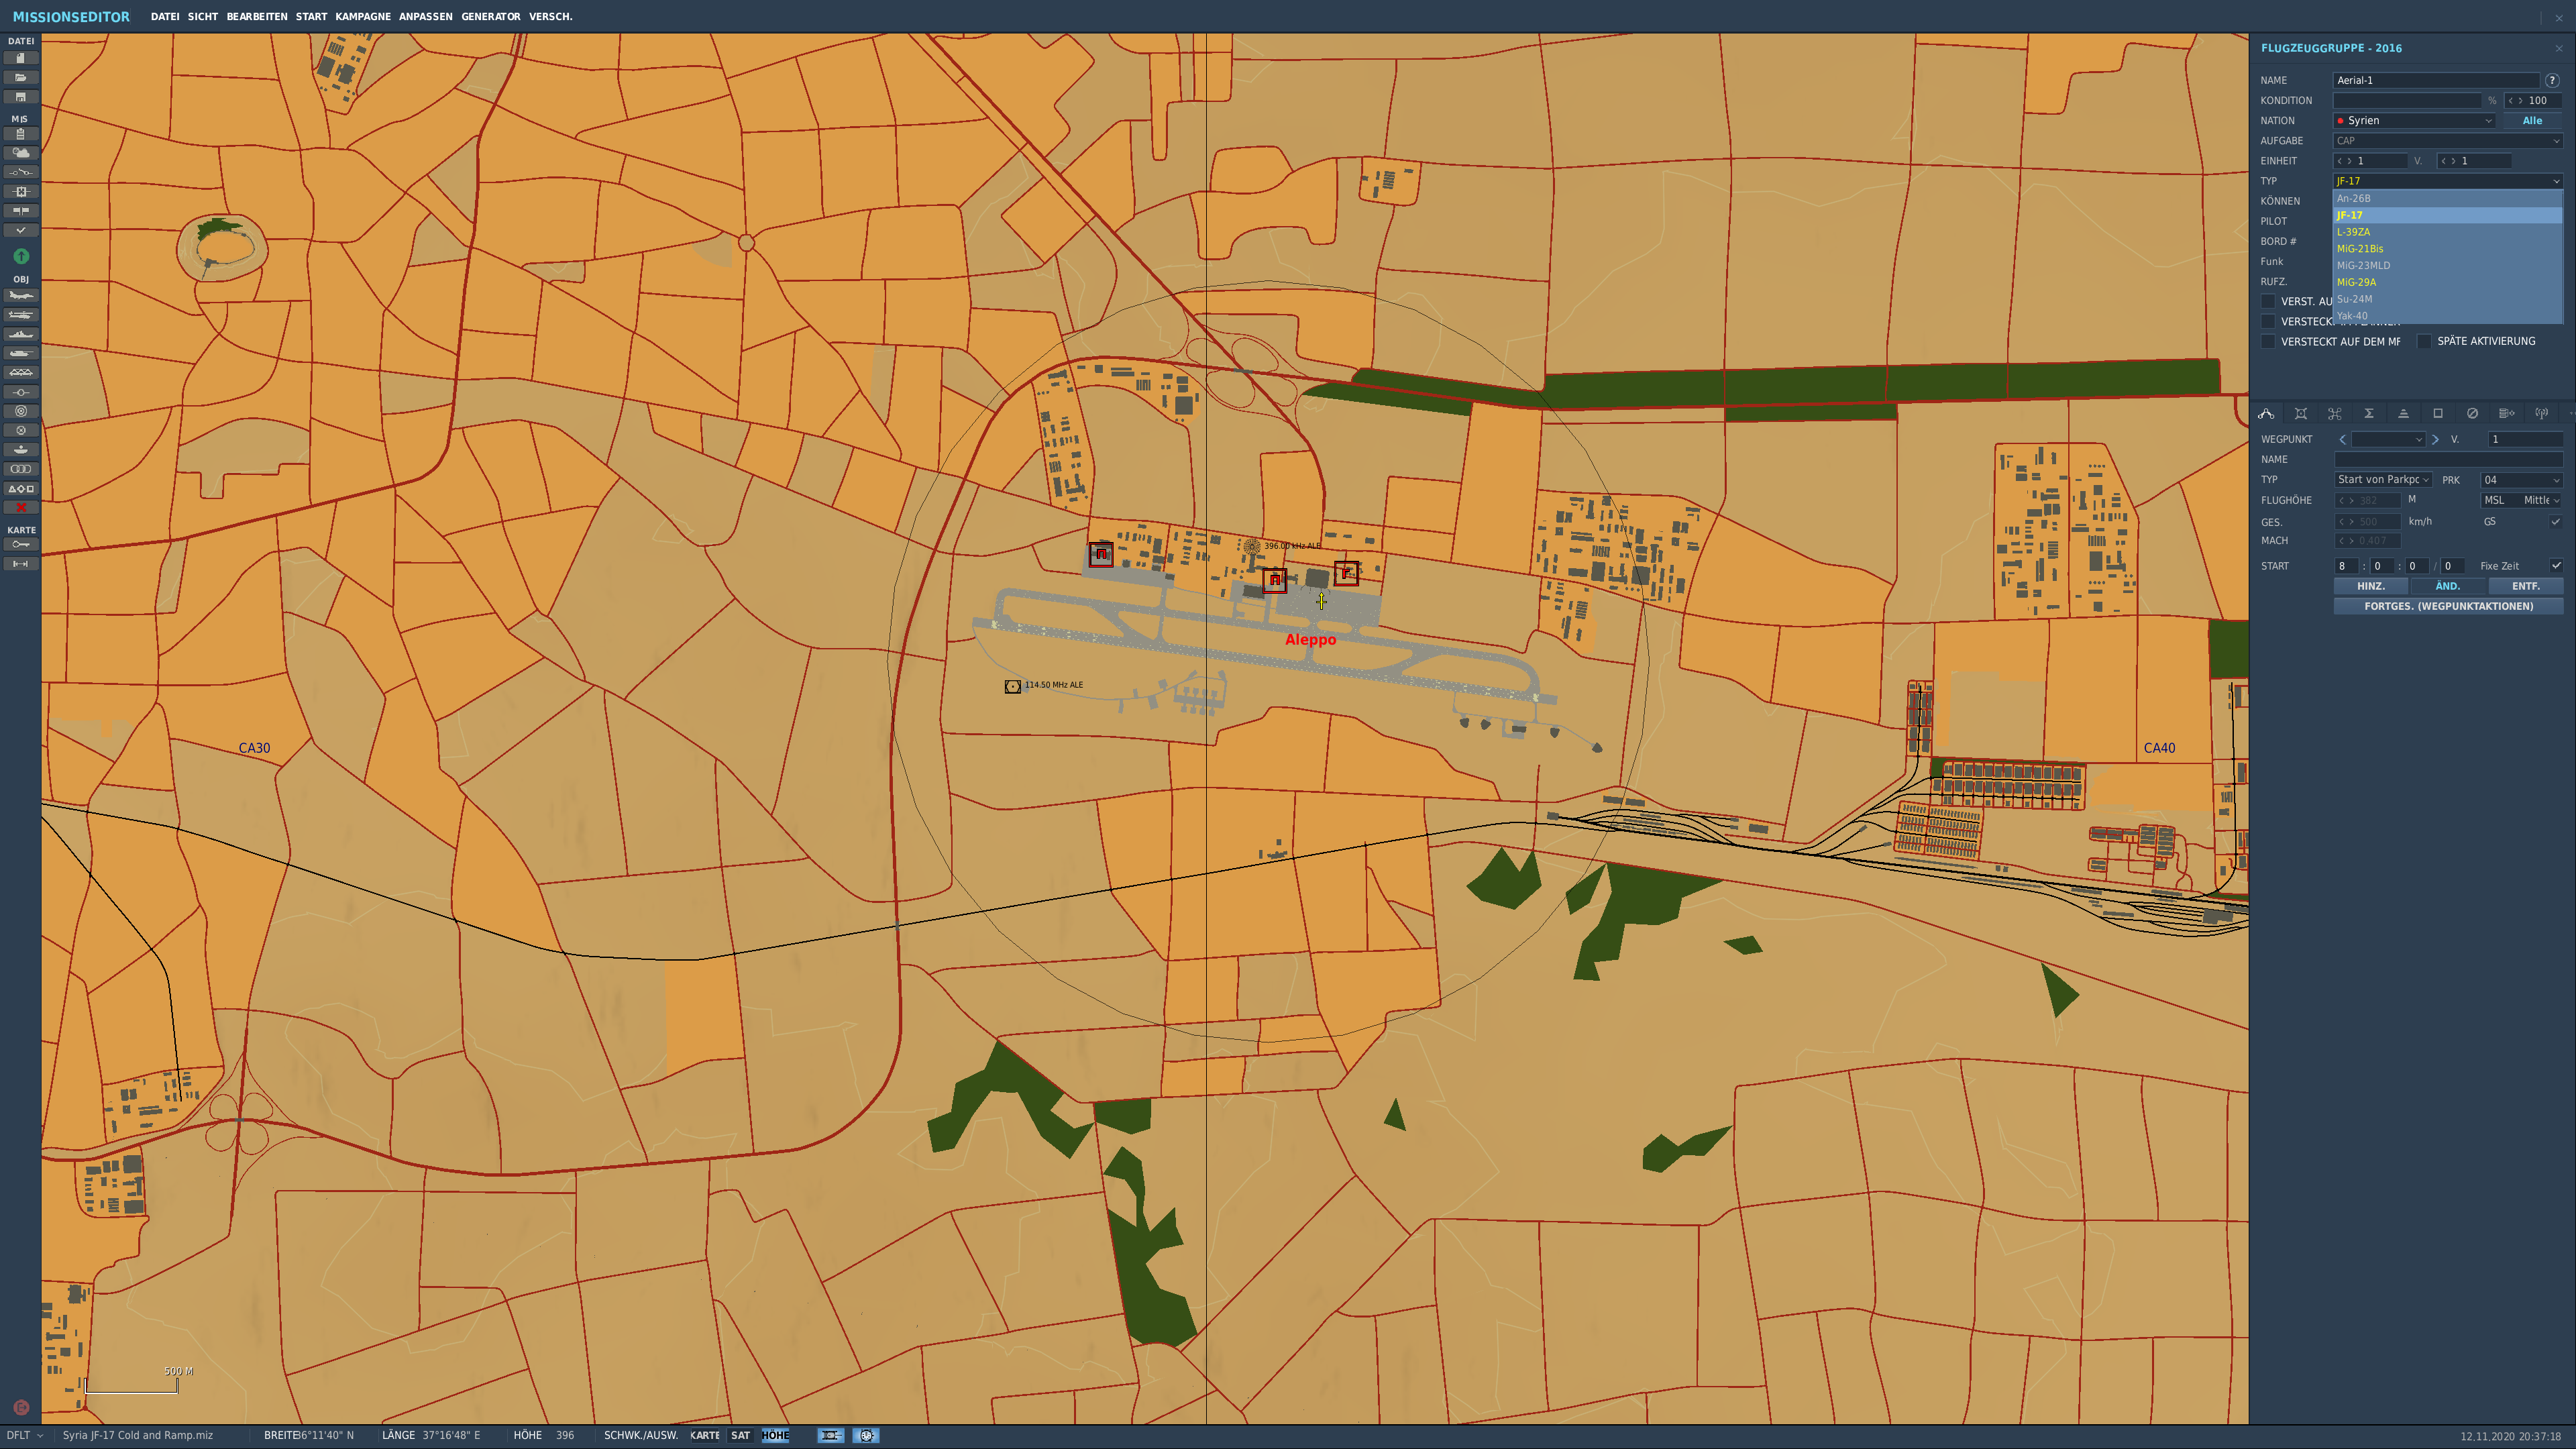
Task: Select the trigger zone circle tool
Action: 20,411
